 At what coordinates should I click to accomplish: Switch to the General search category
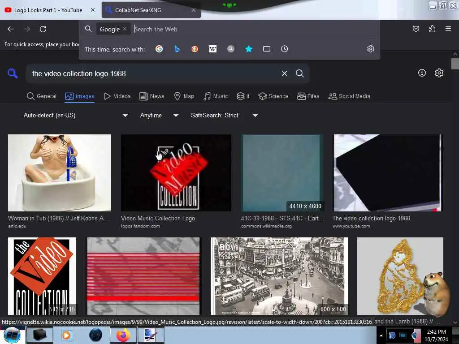(42, 96)
